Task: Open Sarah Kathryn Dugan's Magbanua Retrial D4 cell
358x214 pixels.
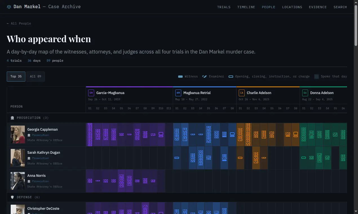Action: (x=201, y=158)
